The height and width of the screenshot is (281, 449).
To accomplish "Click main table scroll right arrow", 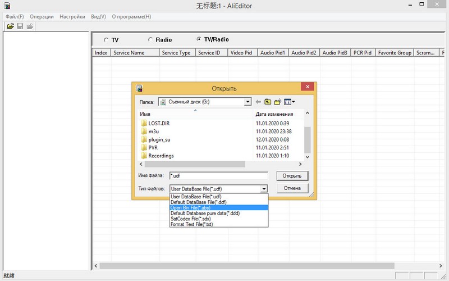I will click(x=441, y=266).
